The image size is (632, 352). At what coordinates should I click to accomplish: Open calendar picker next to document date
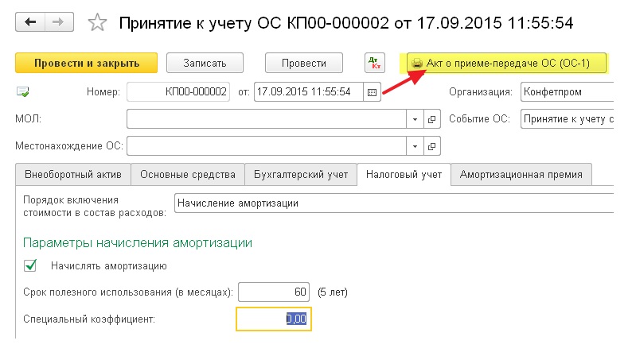click(372, 92)
